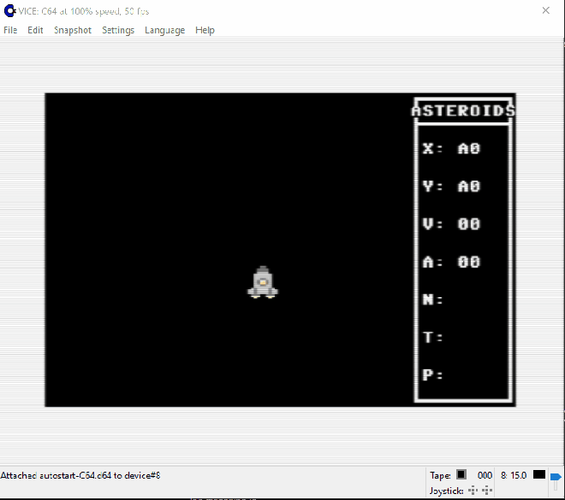Click the A: 00 readout
Screen dimensions: 565x500
tap(451, 262)
